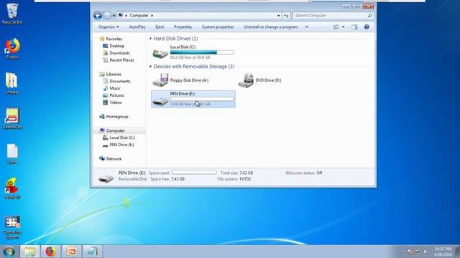460x258 pixels.
Task: Select the blank file icon on the desktop
Action: (x=12, y=153)
